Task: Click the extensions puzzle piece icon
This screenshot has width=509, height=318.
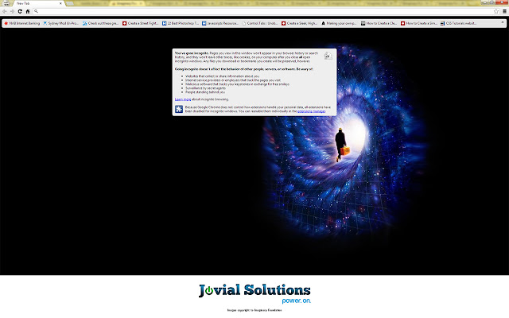Action: point(179,109)
